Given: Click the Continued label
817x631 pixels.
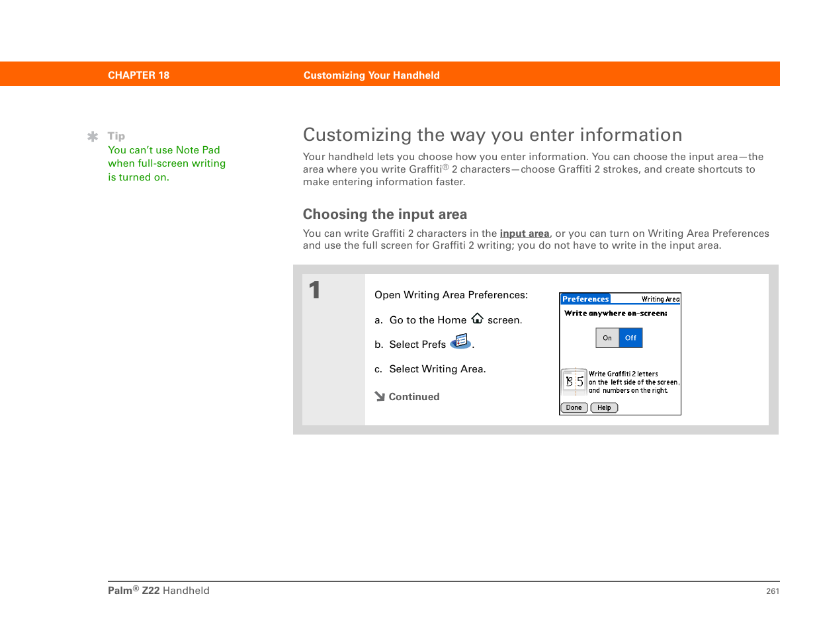Looking at the screenshot, I should coord(414,397).
